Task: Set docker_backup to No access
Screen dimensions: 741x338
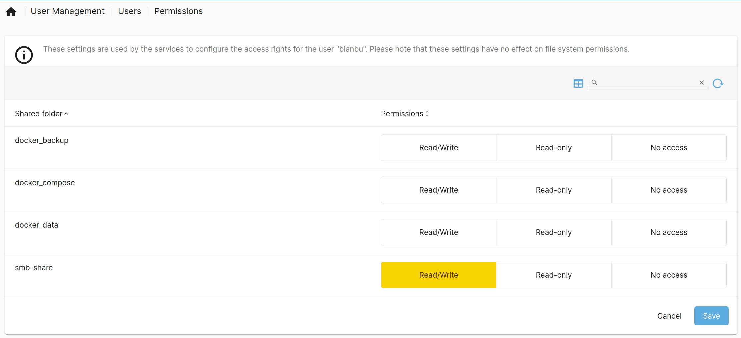Action: coord(668,148)
